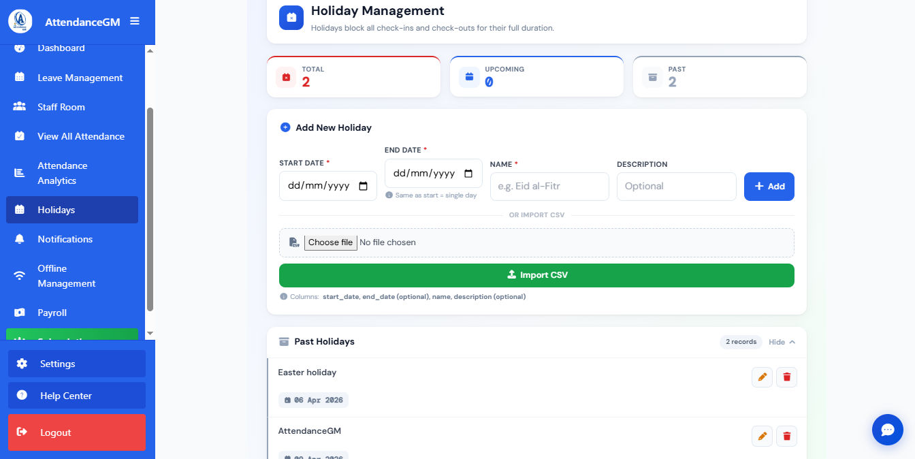Click the Staff Room people icon
The height and width of the screenshot is (459, 915).
click(x=20, y=107)
